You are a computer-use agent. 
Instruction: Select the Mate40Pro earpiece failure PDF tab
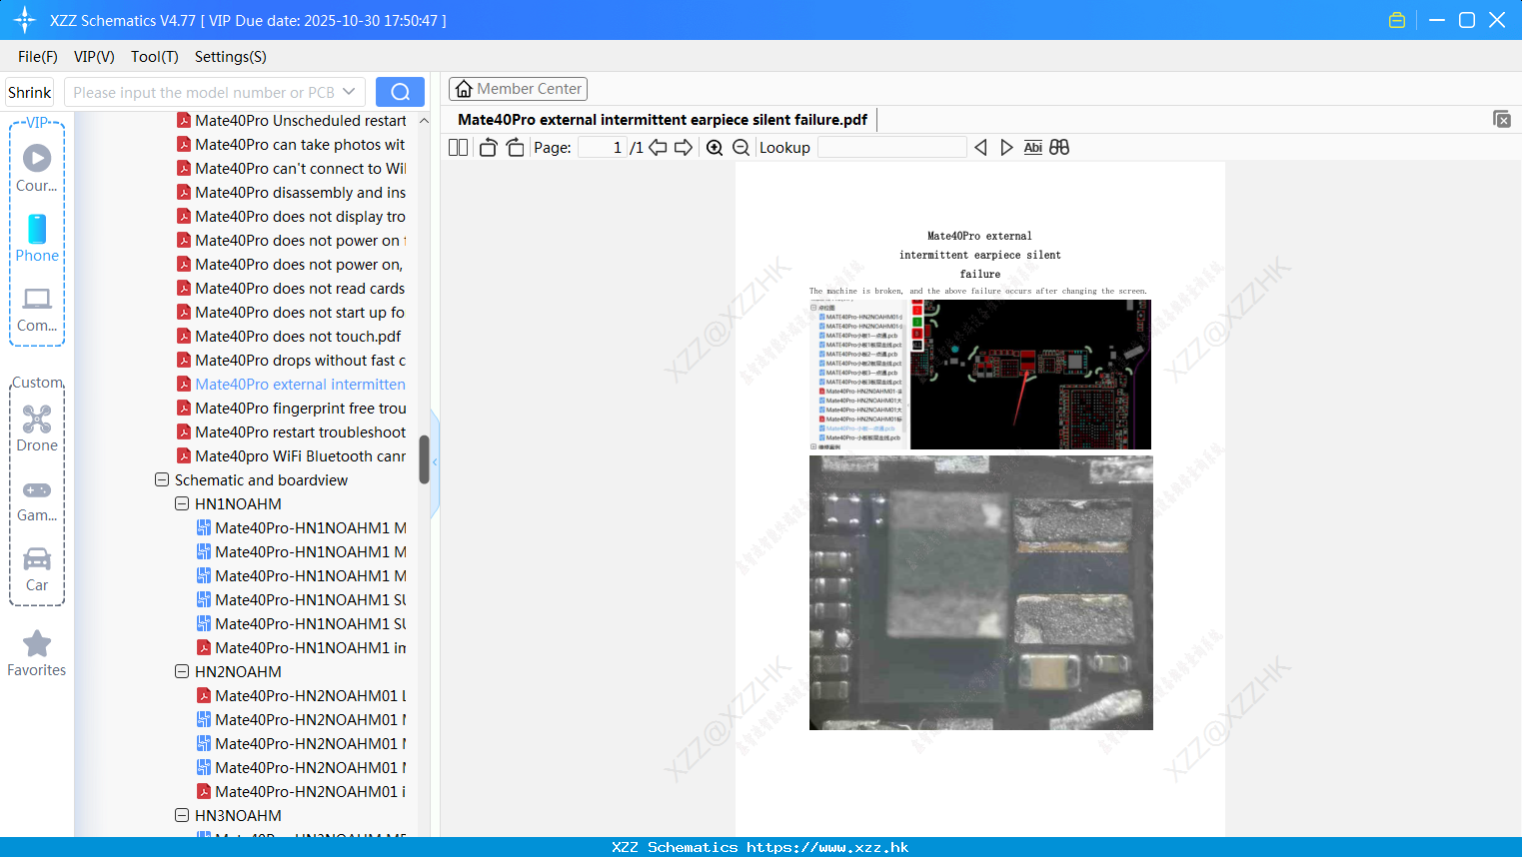(x=663, y=119)
